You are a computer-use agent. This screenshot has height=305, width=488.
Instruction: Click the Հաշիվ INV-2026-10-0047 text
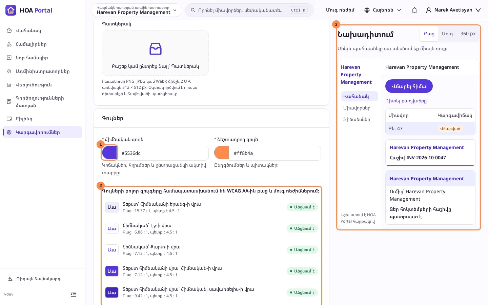point(418,158)
